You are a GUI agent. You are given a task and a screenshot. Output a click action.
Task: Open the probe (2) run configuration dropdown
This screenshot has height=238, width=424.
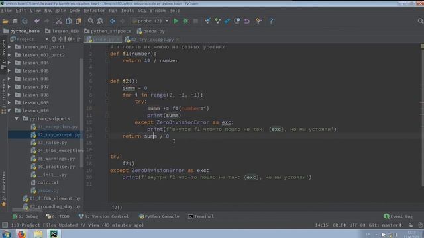point(150,21)
